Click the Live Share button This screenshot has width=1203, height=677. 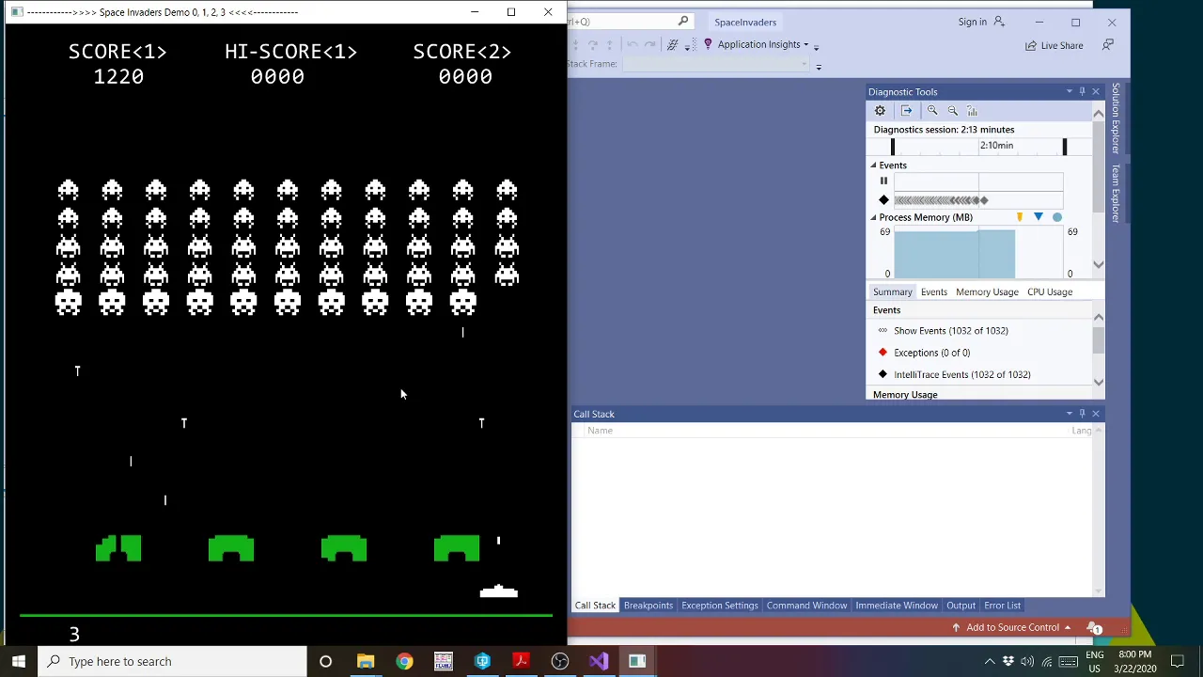click(x=1055, y=45)
